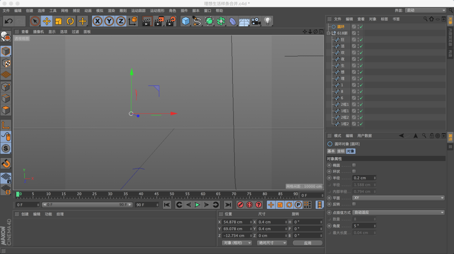Click position X 54.878 cm field

point(237,222)
